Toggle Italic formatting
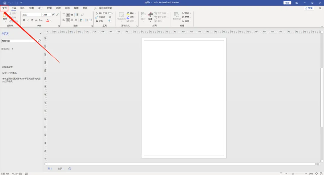Viewport: 324px width, 175px height. 28,20
